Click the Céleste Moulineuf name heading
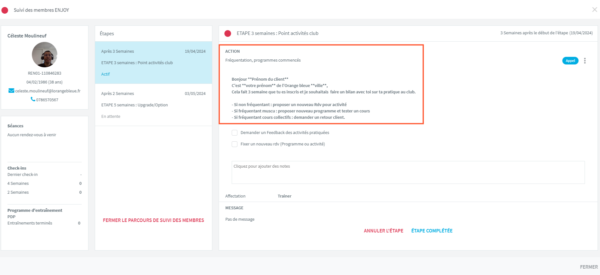The image size is (600, 275). pyautogui.click(x=27, y=36)
